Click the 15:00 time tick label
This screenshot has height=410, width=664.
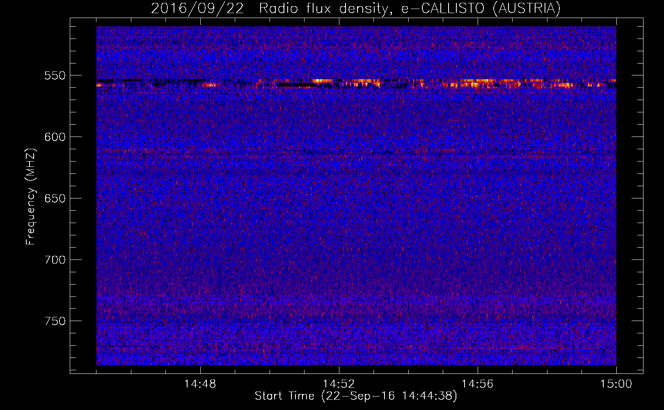point(616,384)
